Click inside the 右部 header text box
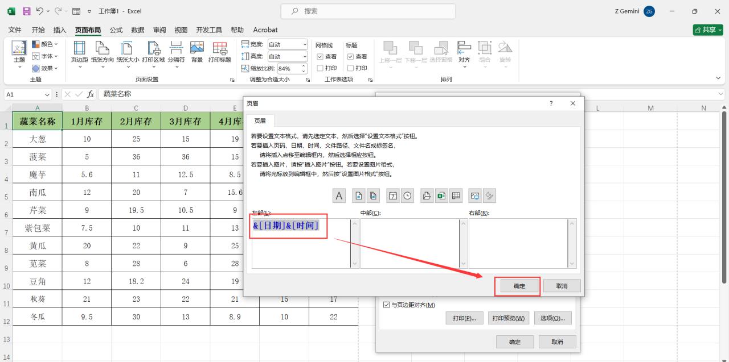Screen dimensions: 729x362 pos(518,243)
